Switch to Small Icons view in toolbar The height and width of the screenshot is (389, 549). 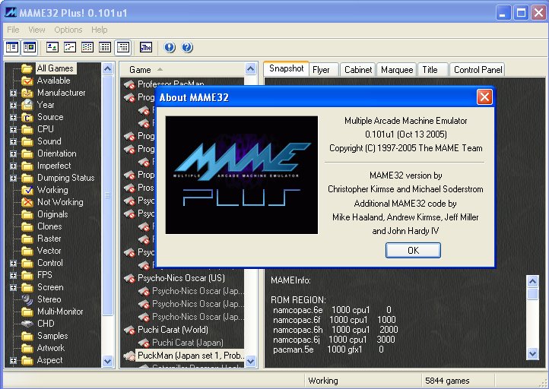(70, 47)
